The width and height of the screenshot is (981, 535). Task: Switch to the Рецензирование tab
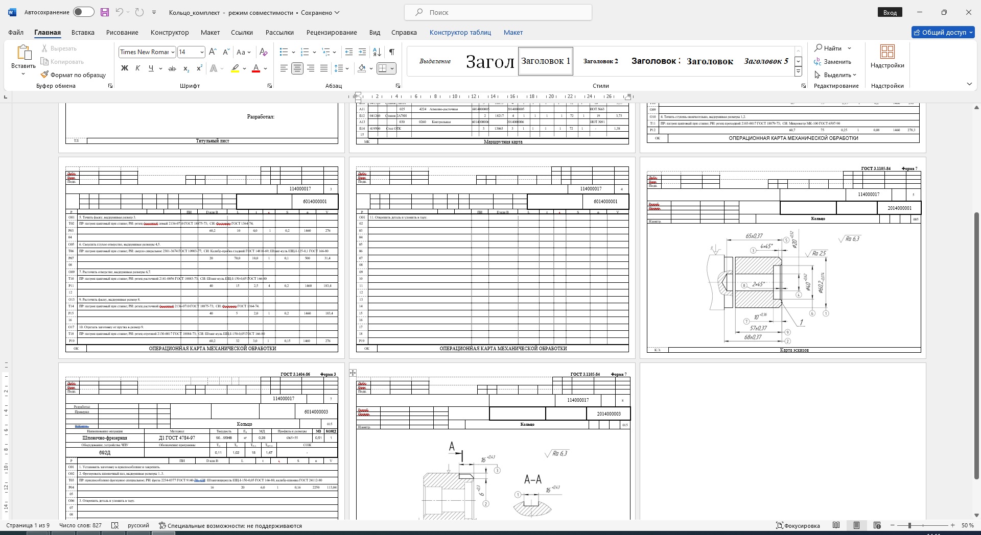[332, 32]
